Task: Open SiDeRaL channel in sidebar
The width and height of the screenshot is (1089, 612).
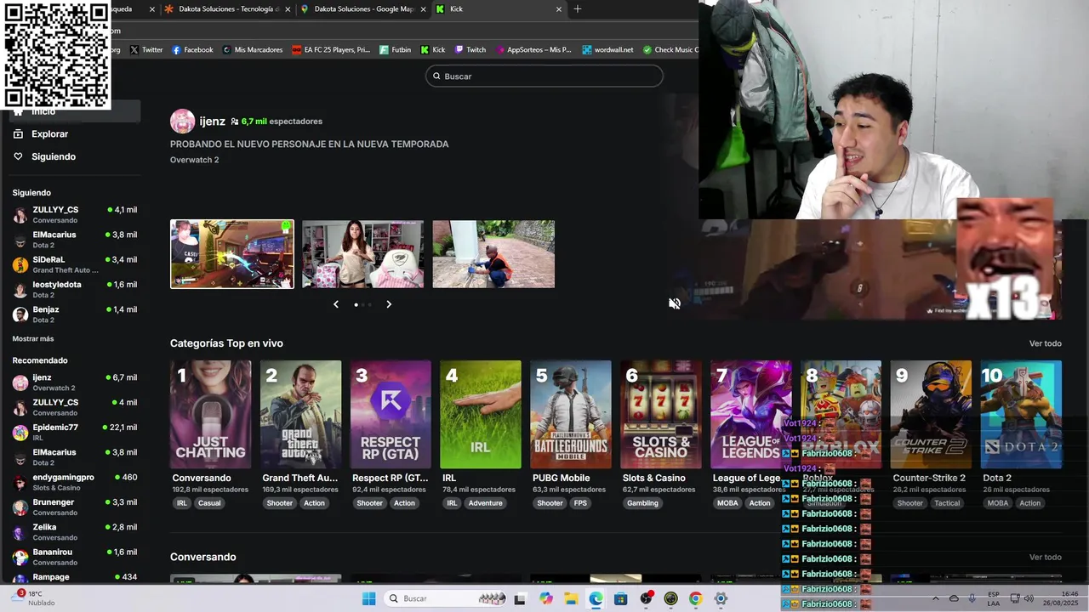Action: pos(75,264)
